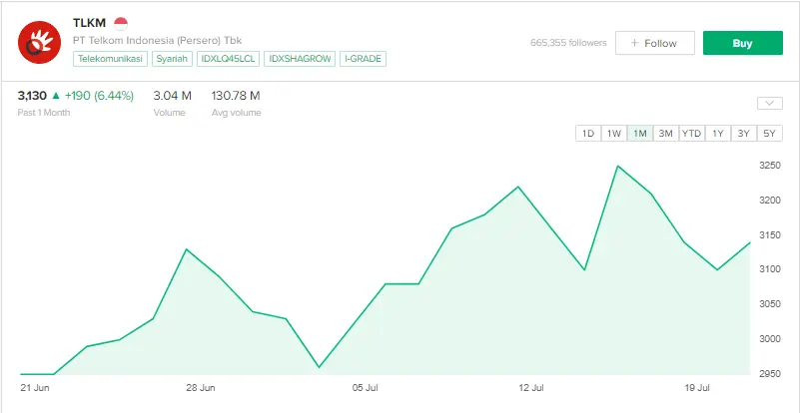This screenshot has height=413, width=800.
Task: Select the 1D time range
Action: [x=588, y=134]
